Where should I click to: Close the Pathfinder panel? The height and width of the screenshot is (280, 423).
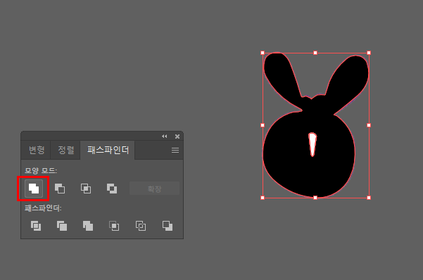pos(177,136)
